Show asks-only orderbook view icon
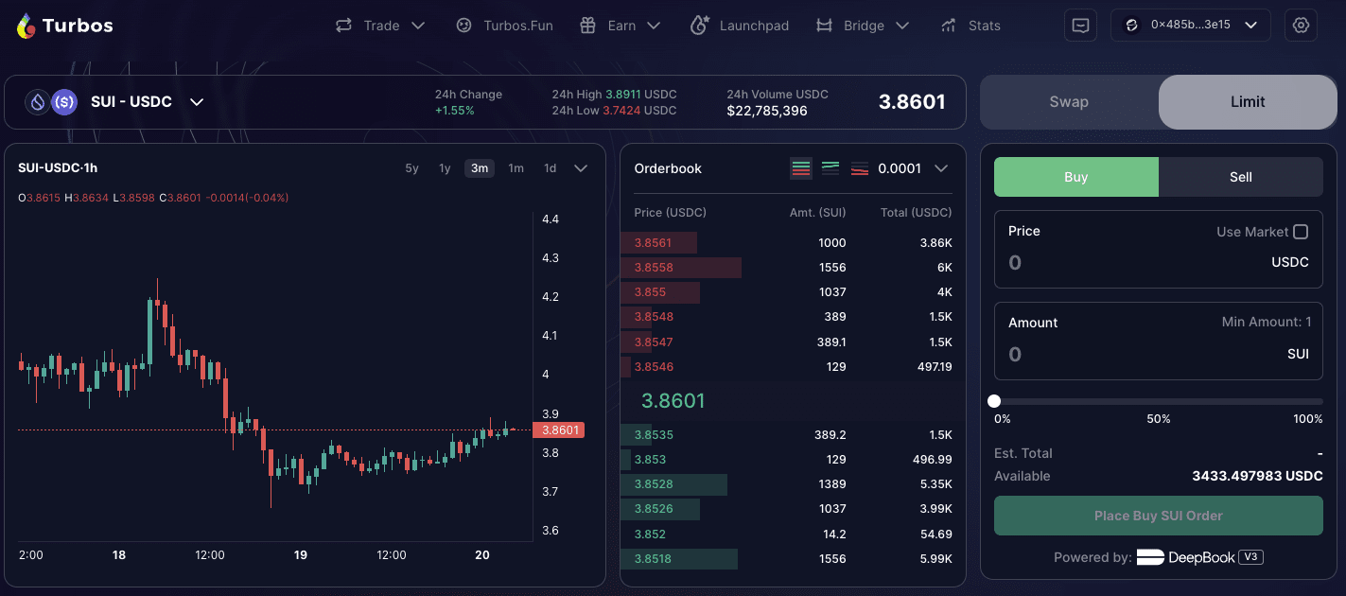 (860, 168)
